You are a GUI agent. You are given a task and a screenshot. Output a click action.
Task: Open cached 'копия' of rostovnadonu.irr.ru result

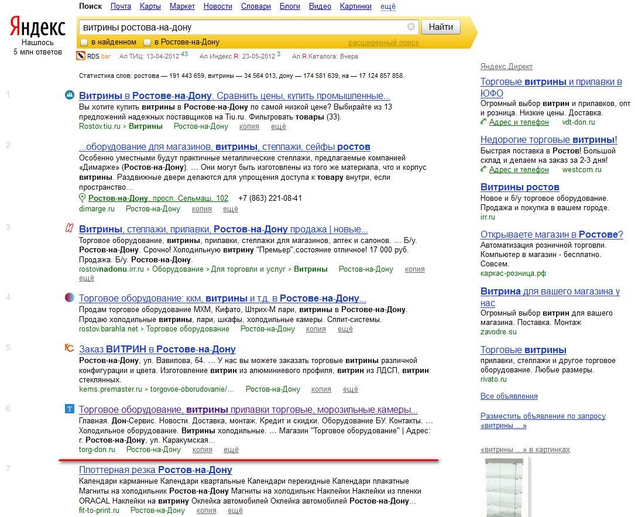[x=415, y=269]
